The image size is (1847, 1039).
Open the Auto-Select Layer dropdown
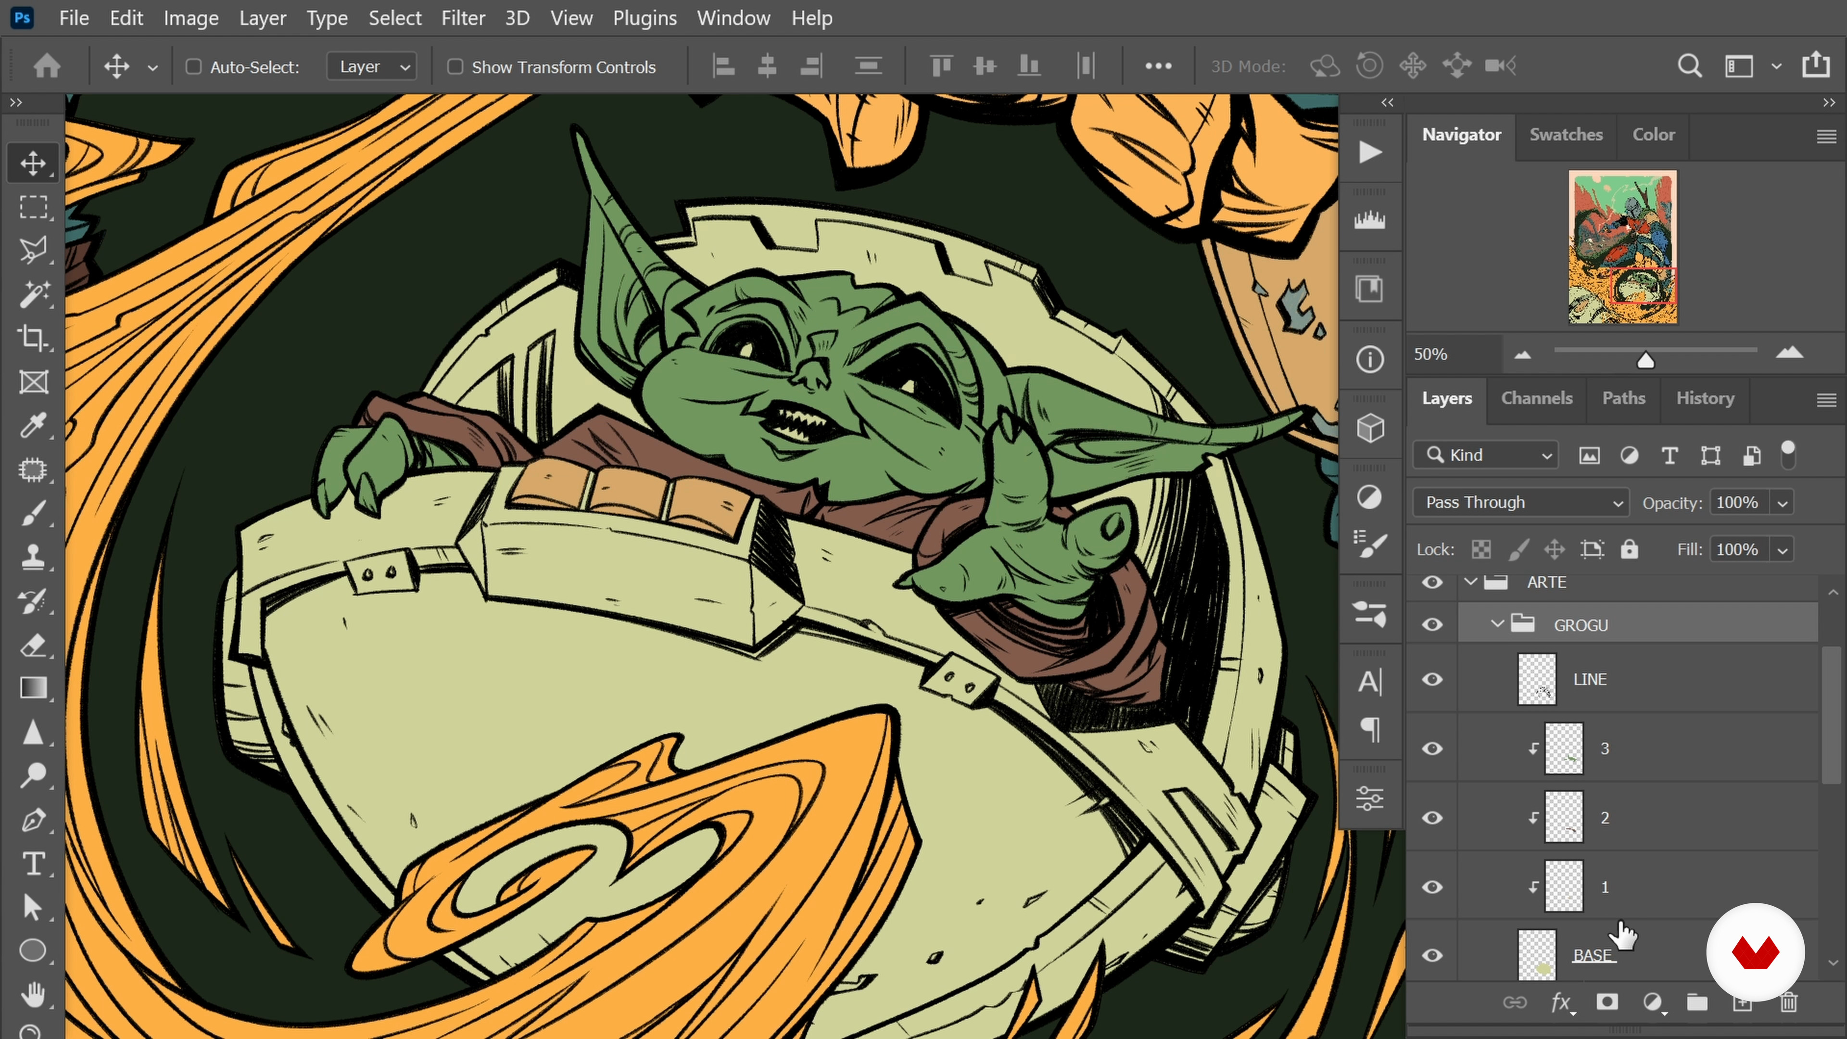pos(372,67)
